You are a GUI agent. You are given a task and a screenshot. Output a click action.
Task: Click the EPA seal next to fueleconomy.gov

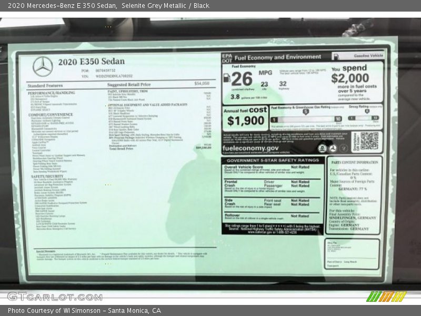(x=322, y=149)
